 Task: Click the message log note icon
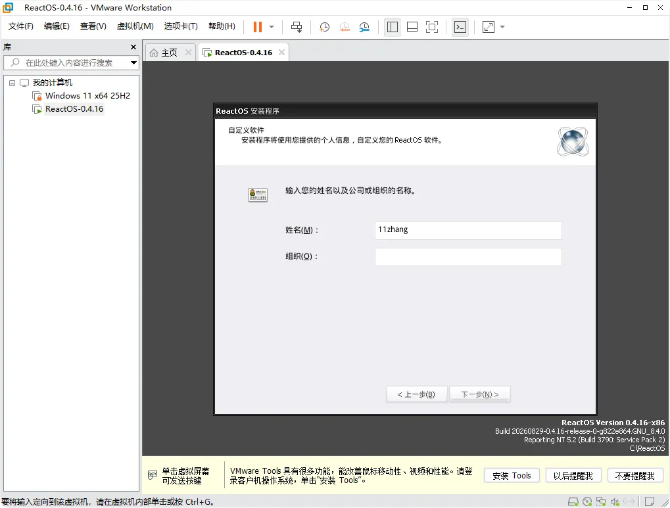coord(650,501)
